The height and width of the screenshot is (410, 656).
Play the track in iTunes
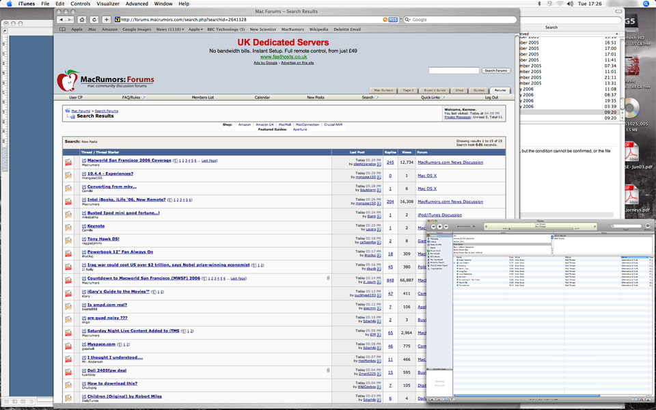[x=439, y=226]
